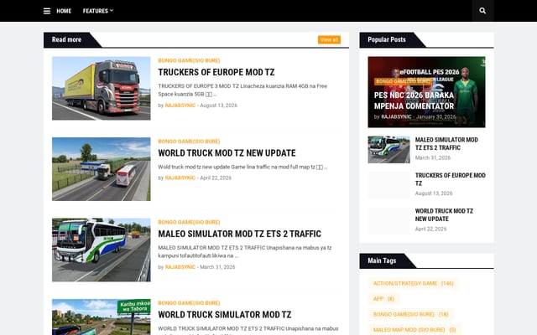Open World Truck Mod TZ New Update thumbnail

pos(101,169)
